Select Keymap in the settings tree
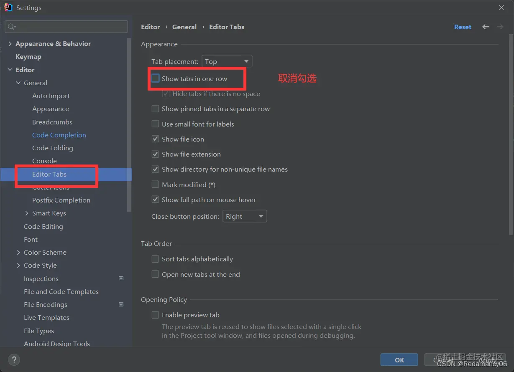 28,56
